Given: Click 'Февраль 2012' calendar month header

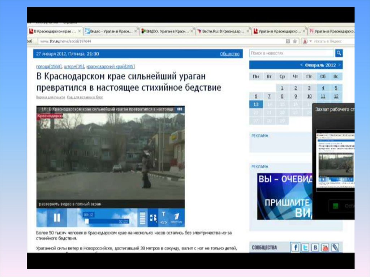Looking at the screenshot, I should tap(320, 65).
